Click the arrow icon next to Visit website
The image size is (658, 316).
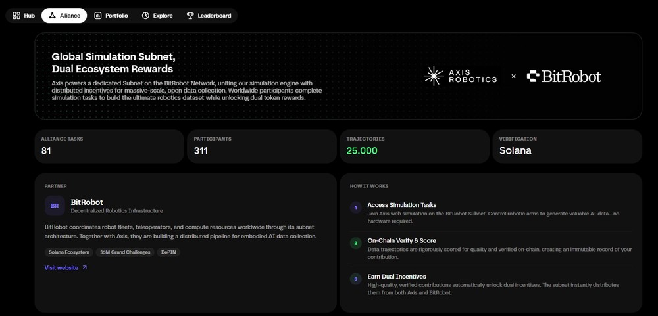84,267
